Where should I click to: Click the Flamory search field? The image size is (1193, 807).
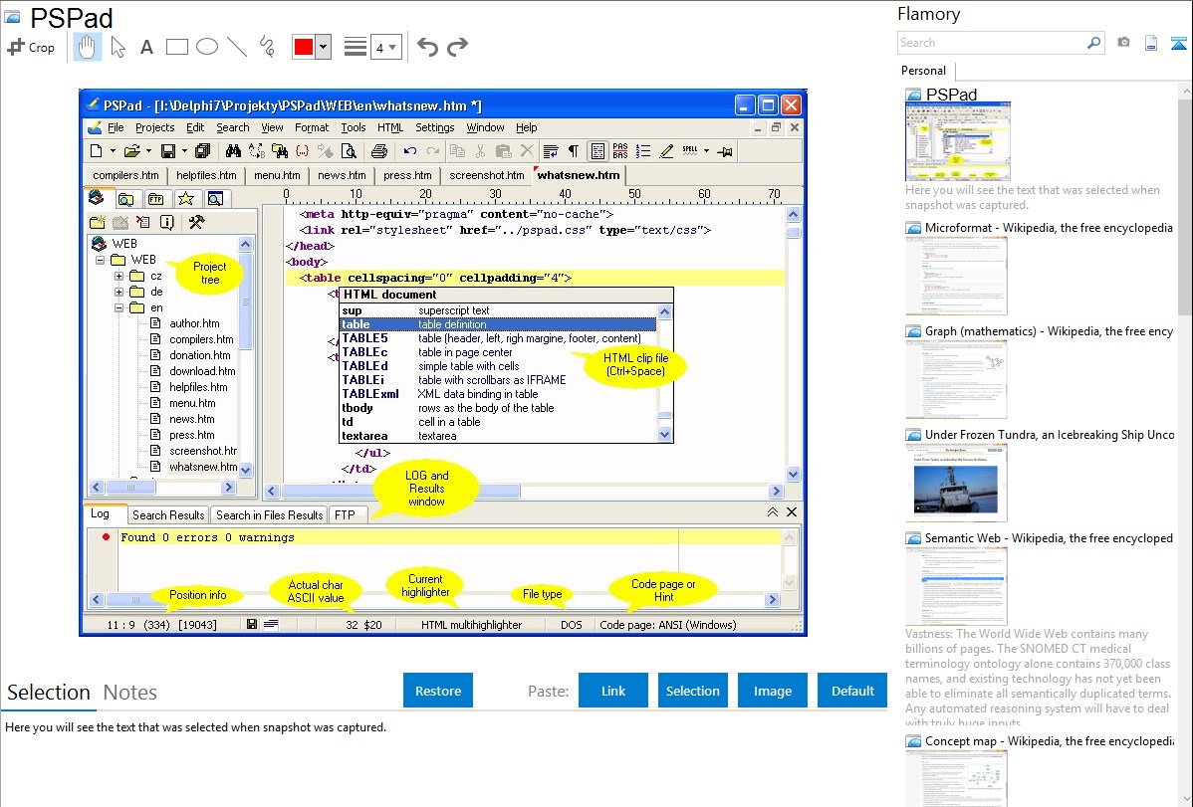coord(991,43)
